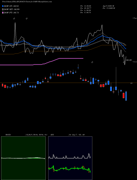Click the 'Pre L: 50.50' low value

coord(86,10)
